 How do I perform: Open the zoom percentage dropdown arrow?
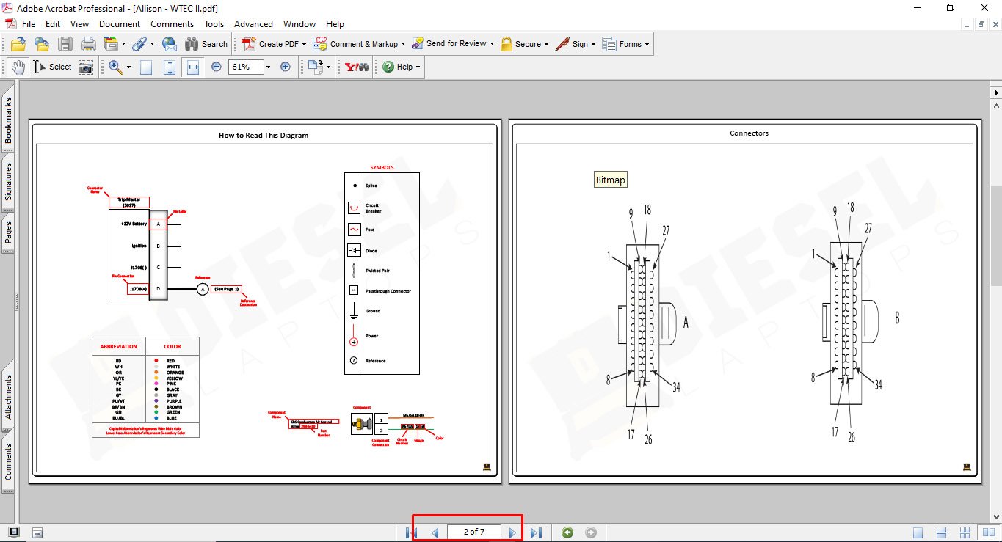268,67
